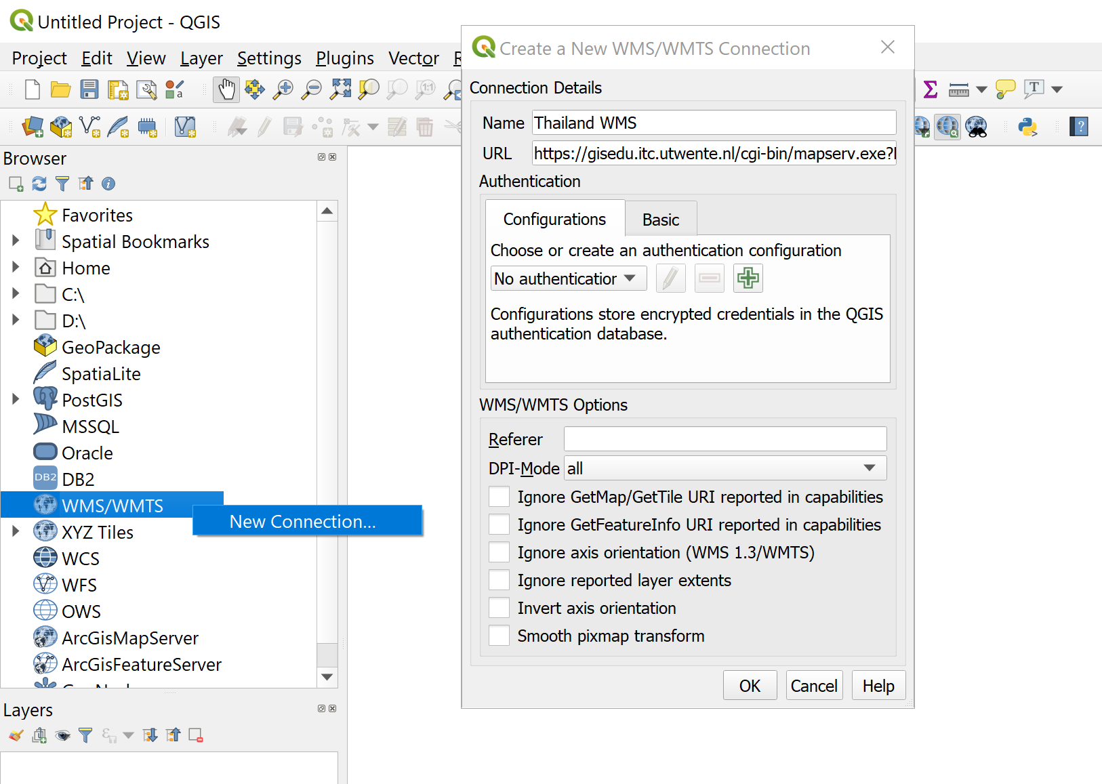The width and height of the screenshot is (1102, 784).
Task: Launch the Measure Line tool
Action: click(959, 89)
